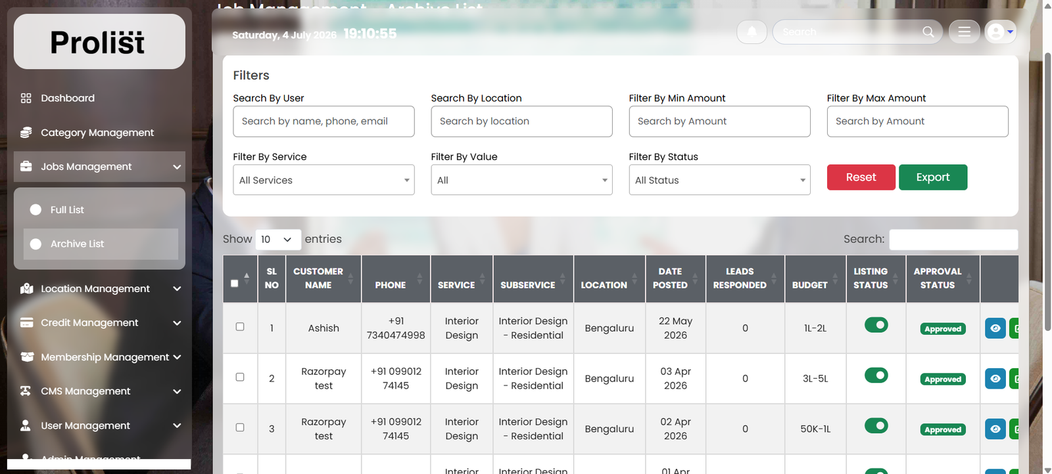Sort by the Customer Name column

click(x=323, y=278)
